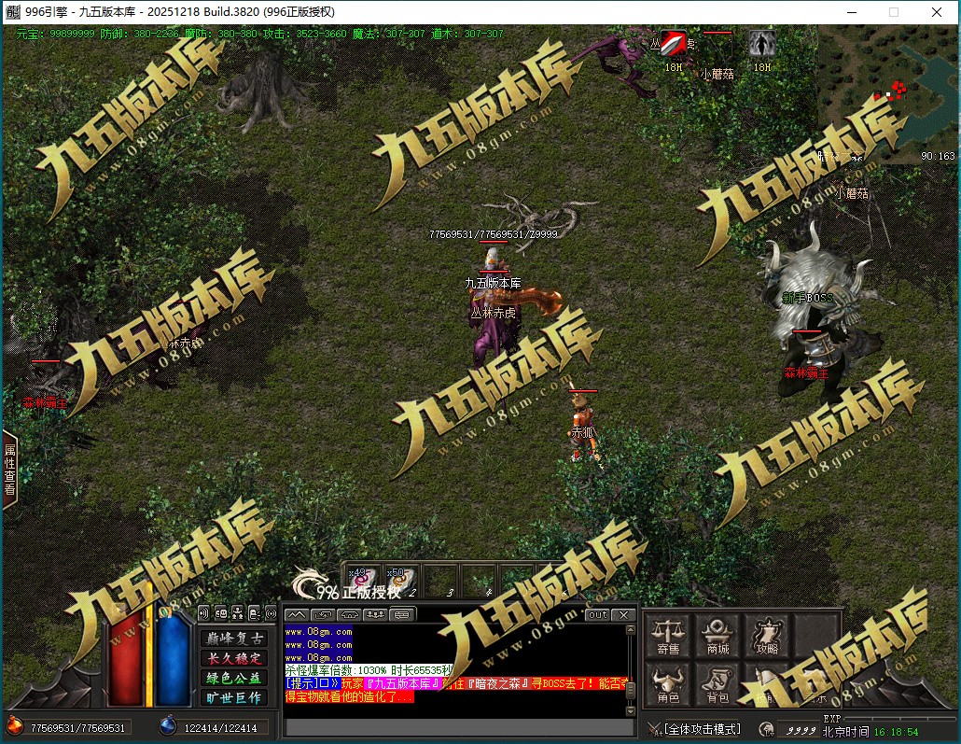The height and width of the screenshot is (744, 961).
Task: Click the 杀怪爆率倍数 chat message line
Action: point(369,670)
